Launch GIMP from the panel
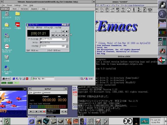 coord(61,121)
